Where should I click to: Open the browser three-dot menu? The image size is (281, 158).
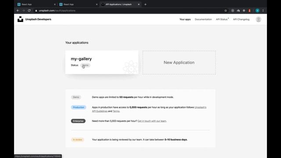tap(263, 11)
